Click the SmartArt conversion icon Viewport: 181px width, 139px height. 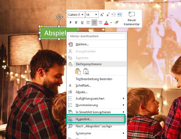tap(70, 112)
